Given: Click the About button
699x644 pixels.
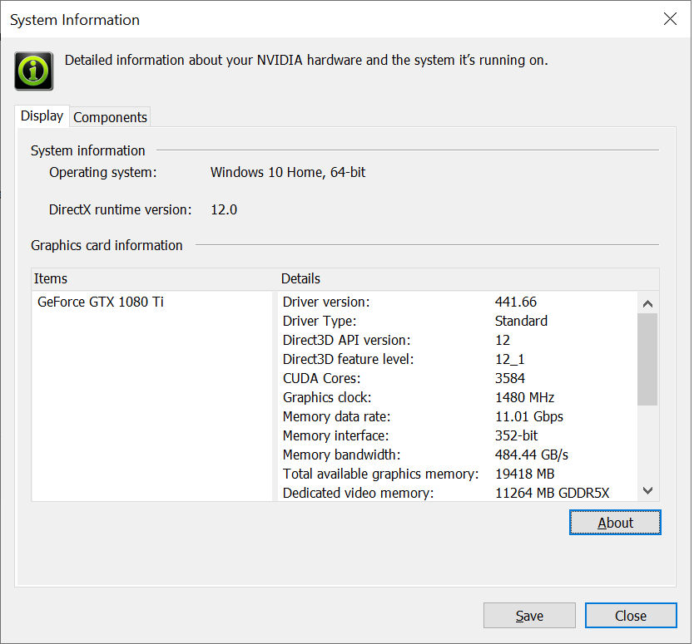Looking at the screenshot, I should pyautogui.click(x=615, y=523).
